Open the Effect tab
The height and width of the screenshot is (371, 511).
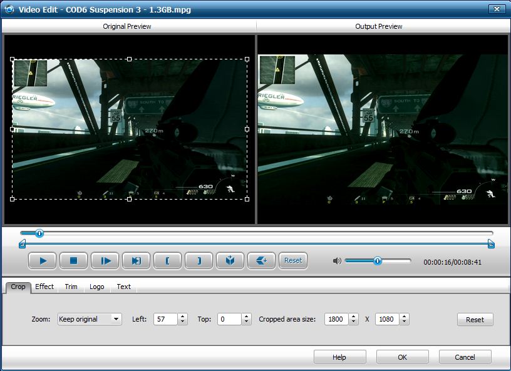tap(44, 287)
